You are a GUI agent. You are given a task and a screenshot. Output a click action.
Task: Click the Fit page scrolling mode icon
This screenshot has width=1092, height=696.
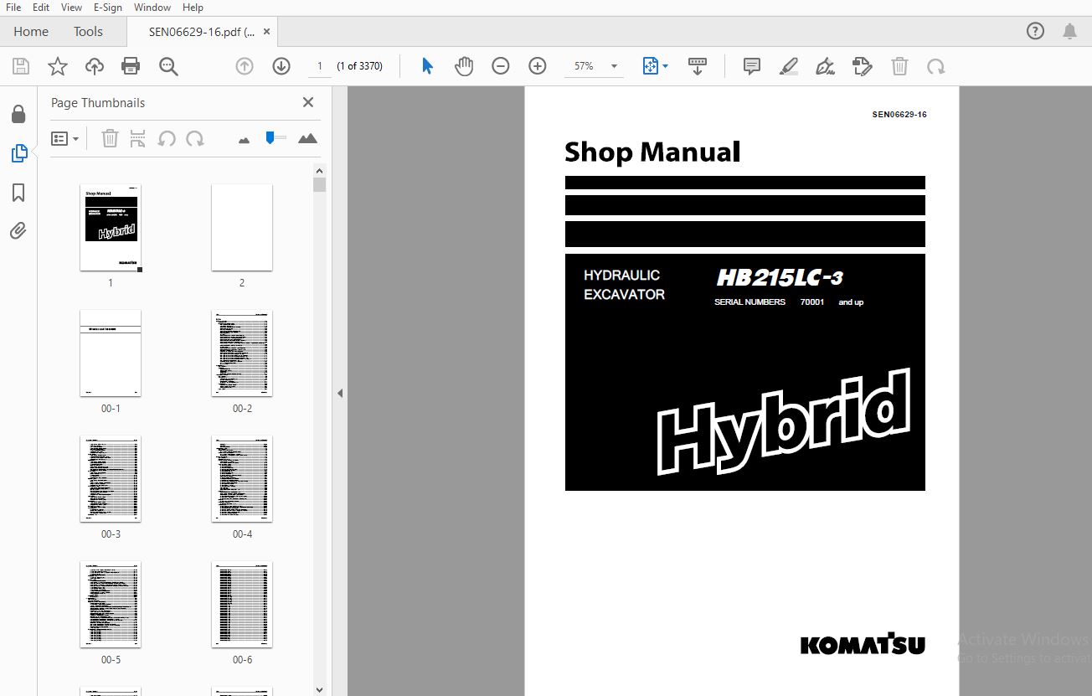tap(651, 66)
